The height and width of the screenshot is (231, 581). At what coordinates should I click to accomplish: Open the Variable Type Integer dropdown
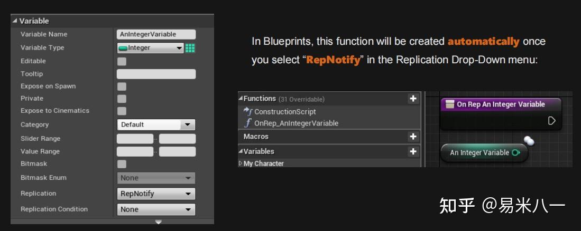click(151, 48)
